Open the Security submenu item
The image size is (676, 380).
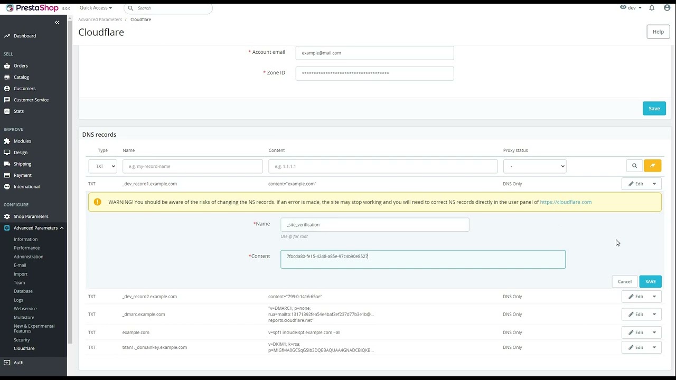coord(22,340)
